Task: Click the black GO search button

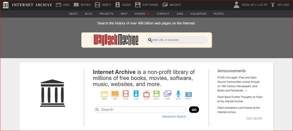Action: (194, 110)
